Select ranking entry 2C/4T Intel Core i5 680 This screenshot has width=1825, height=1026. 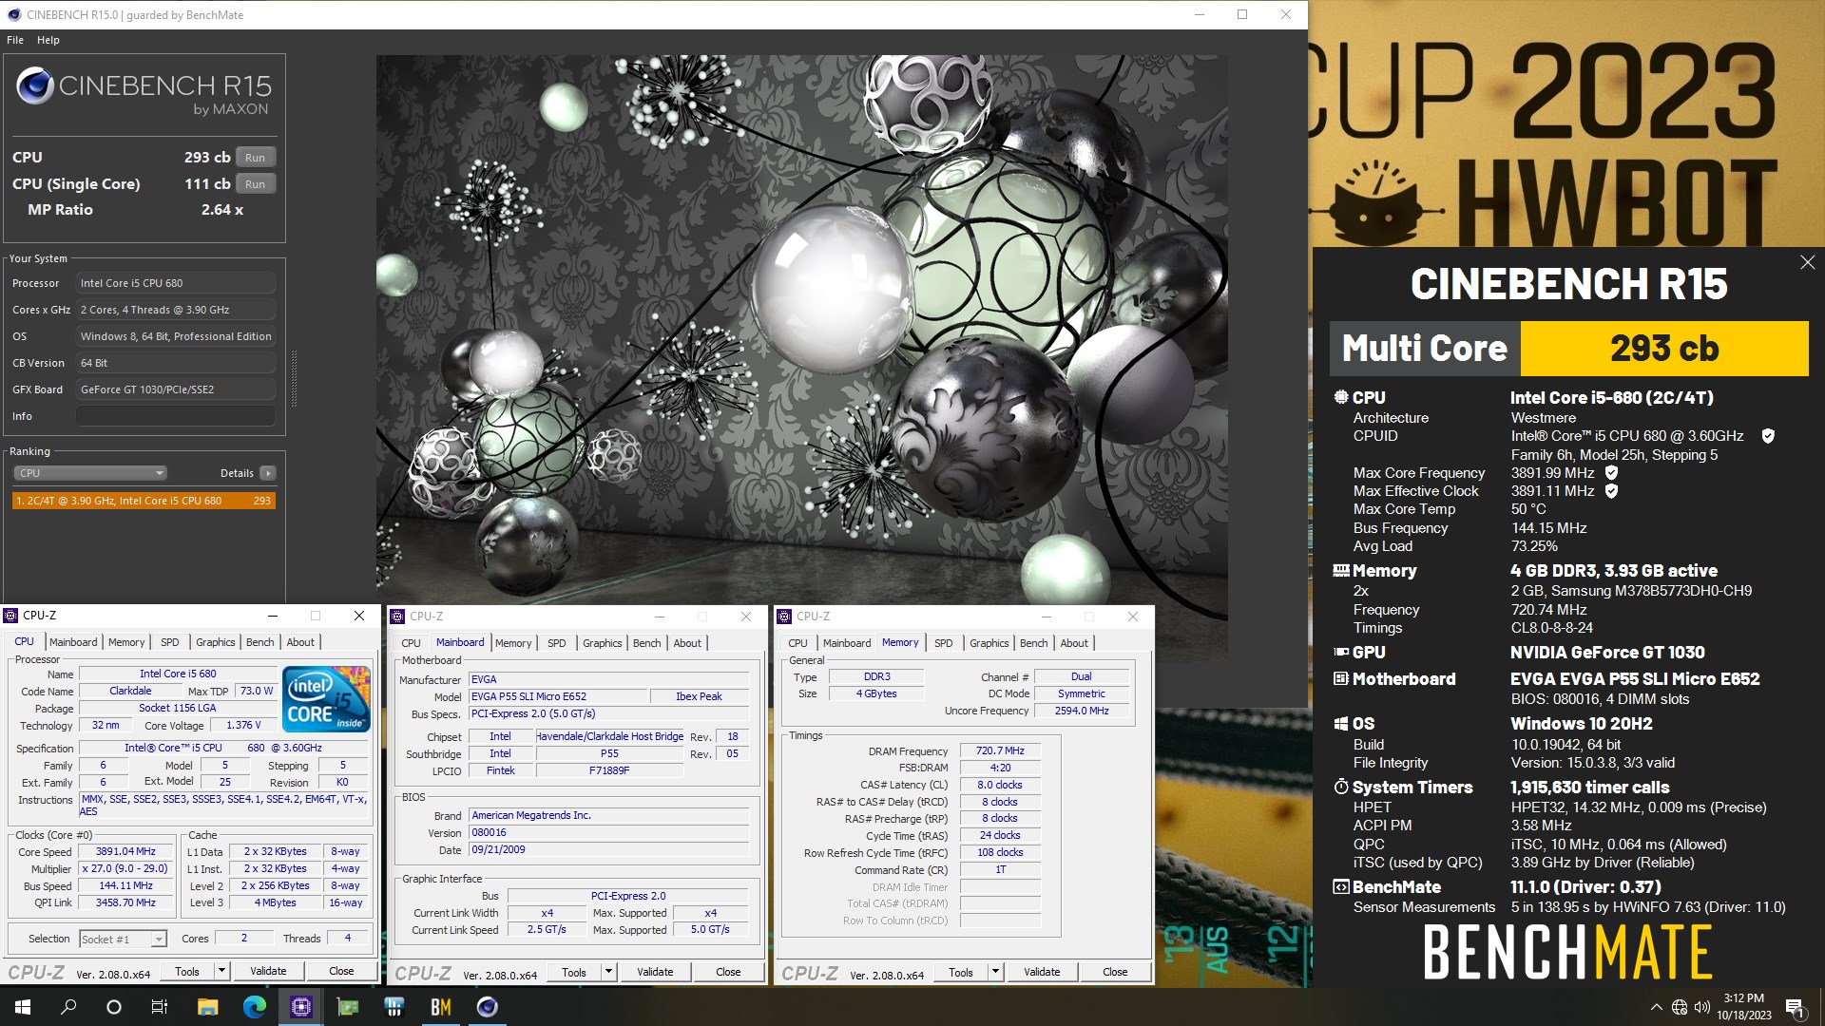pyautogui.click(x=144, y=501)
